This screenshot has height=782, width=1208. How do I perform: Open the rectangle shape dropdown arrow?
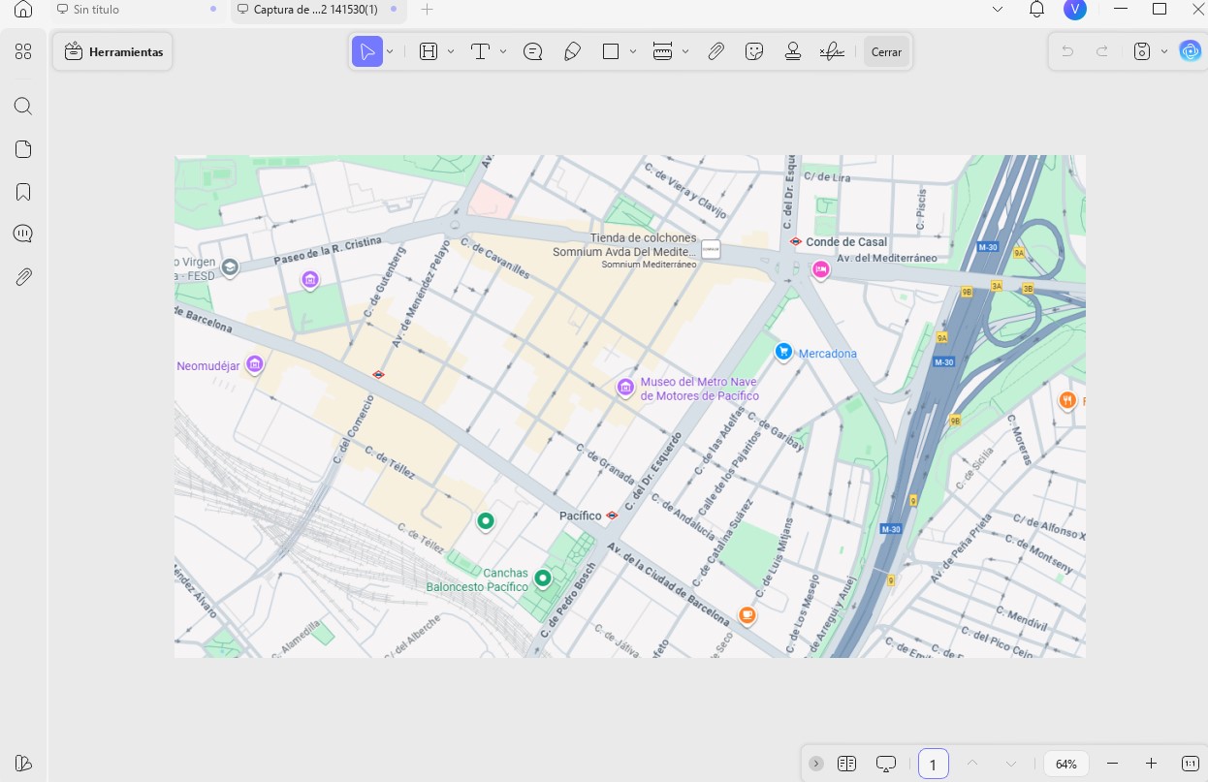633,52
